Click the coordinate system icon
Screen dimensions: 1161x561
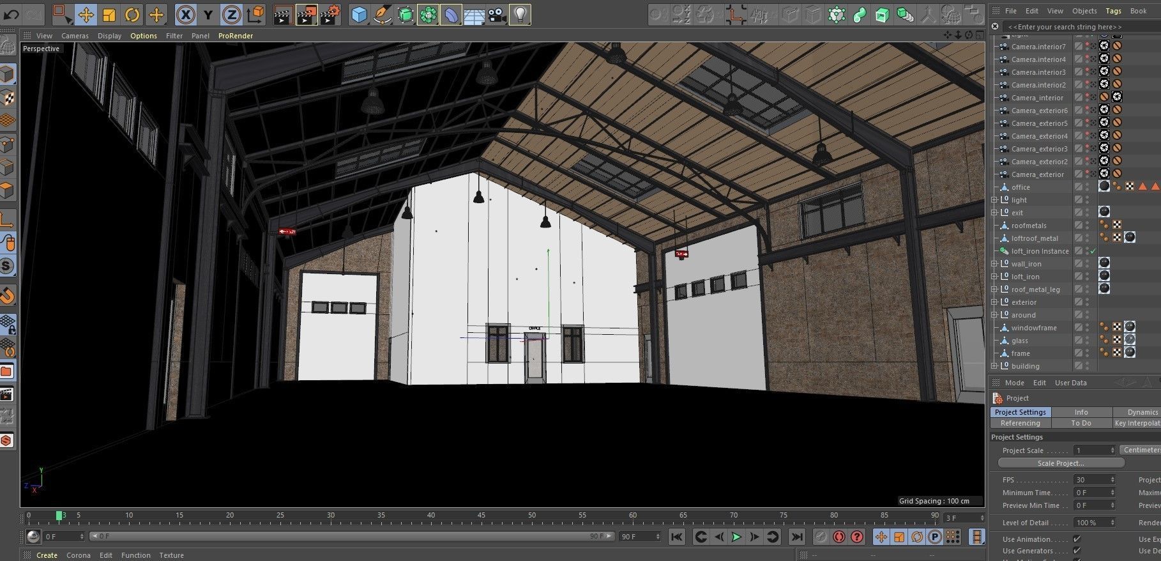click(255, 14)
